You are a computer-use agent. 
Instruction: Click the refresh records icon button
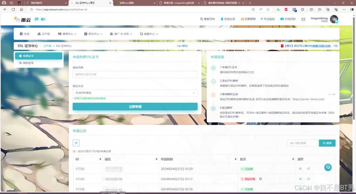[x=76, y=143]
